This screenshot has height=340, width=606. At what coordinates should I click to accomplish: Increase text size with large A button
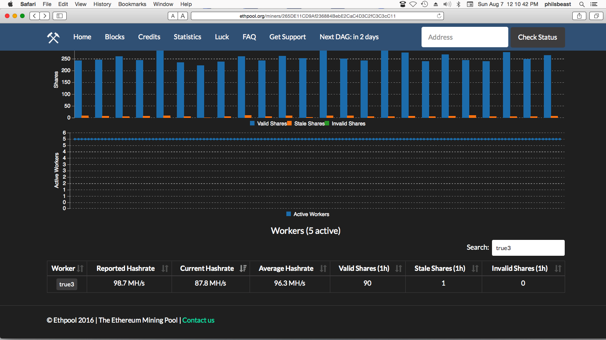coord(183,16)
